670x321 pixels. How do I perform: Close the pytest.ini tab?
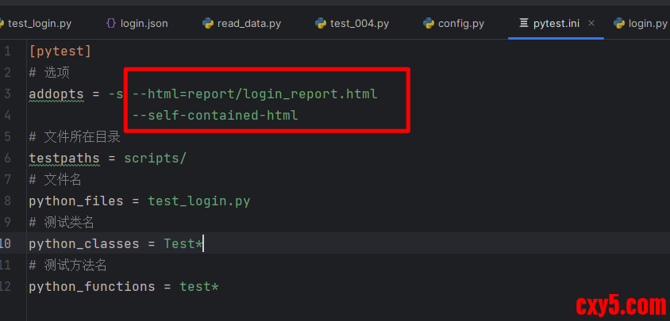(x=591, y=24)
